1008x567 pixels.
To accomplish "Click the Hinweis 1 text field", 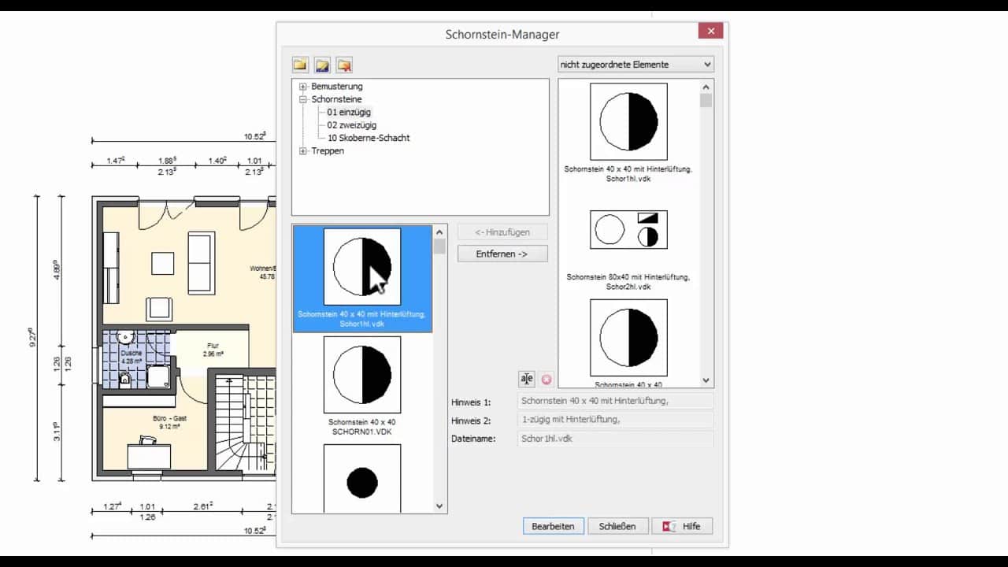I will tap(616, 401).
